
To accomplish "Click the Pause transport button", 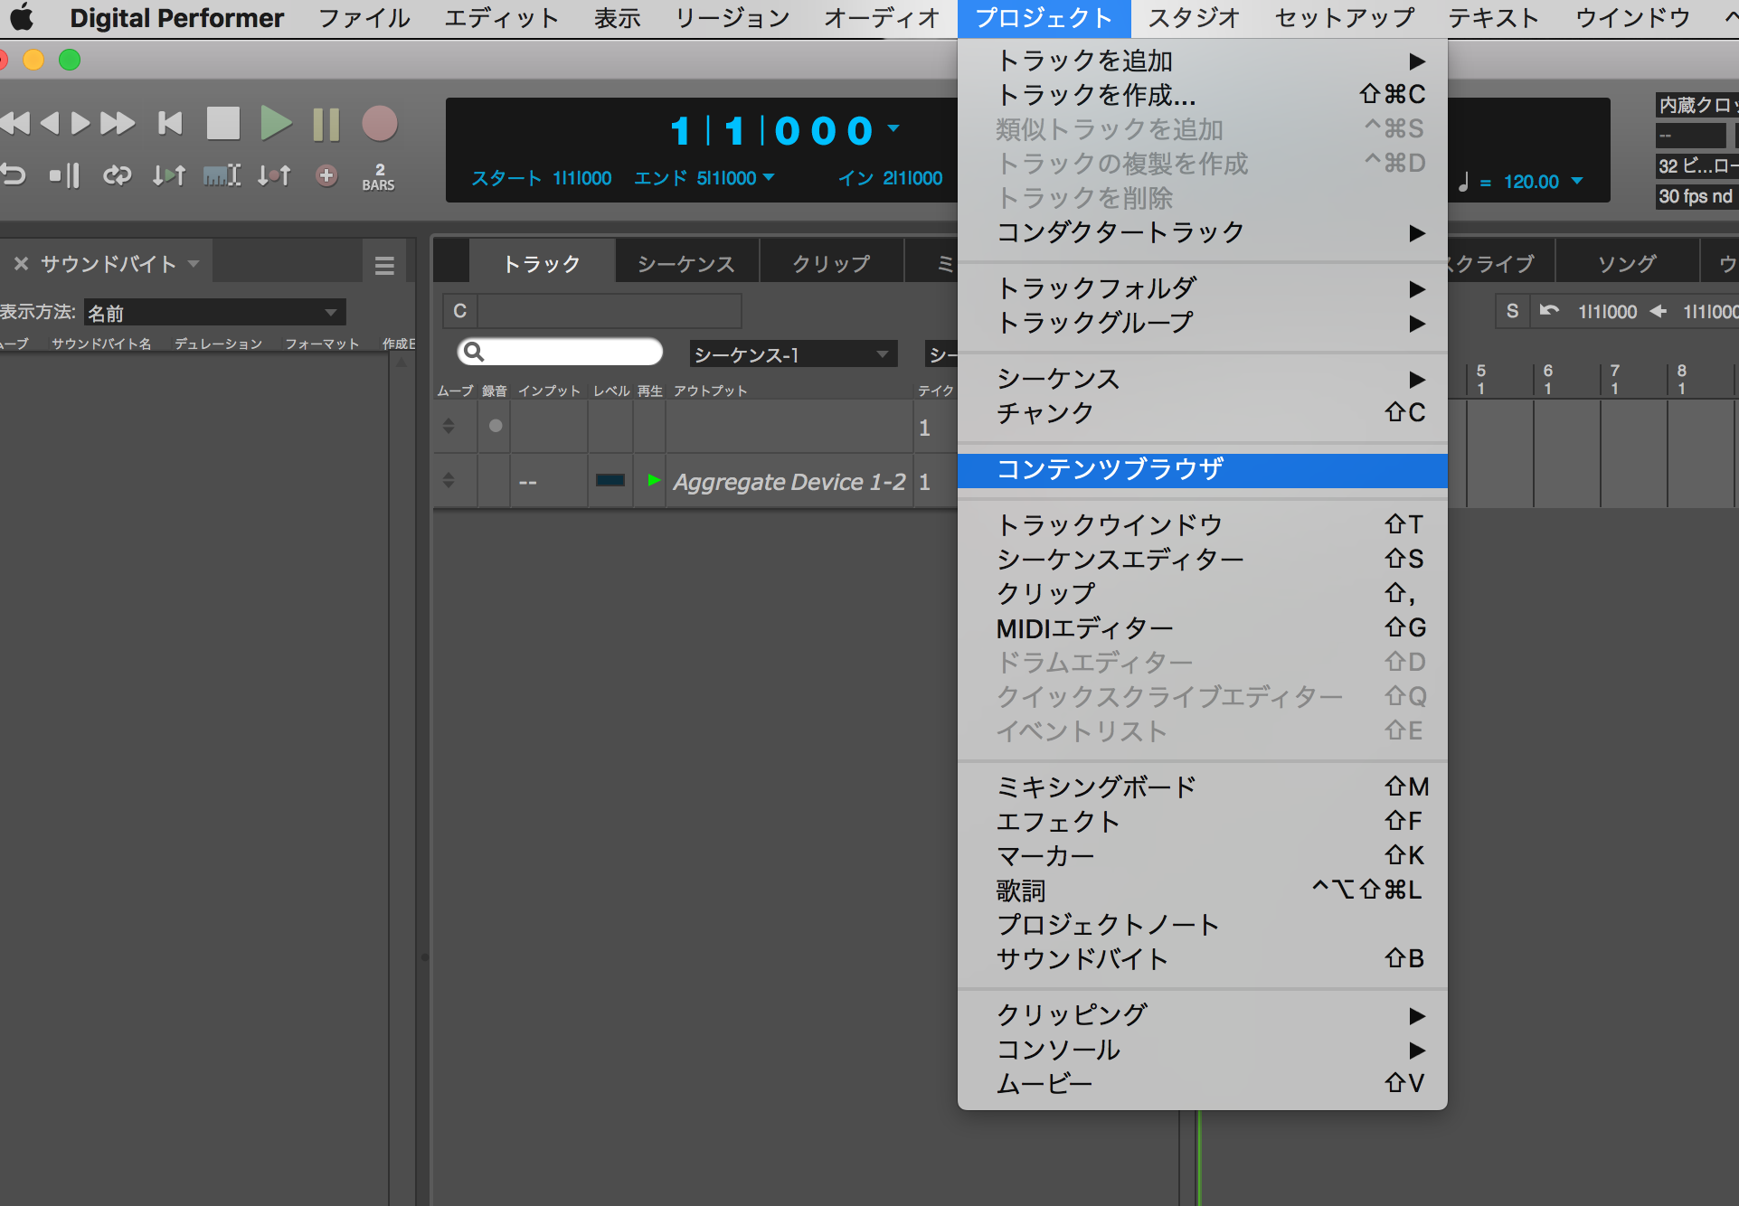I will coord(326,124).
